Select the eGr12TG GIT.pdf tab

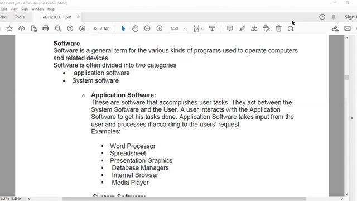57,17
